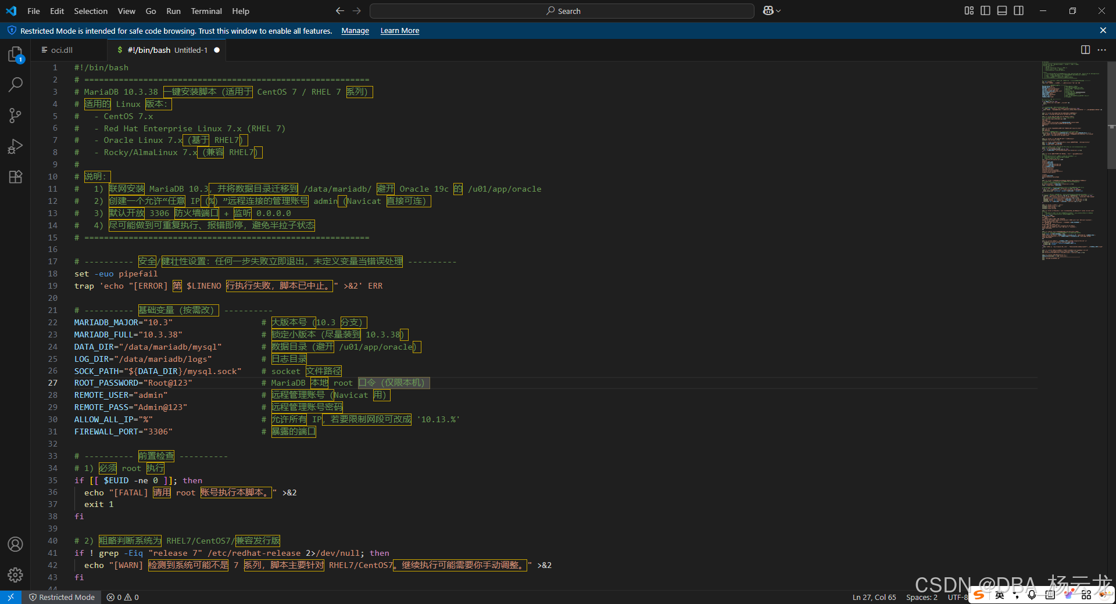This screenshot has height=604, width=1116.
Task: Click Ln 27, Col 65 indicator
Action: (874, 597)
